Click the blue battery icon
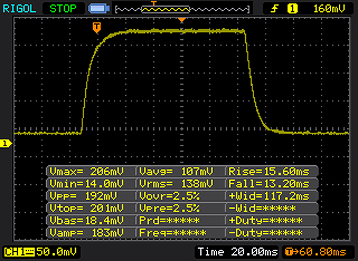358x261 pixels. (x=99, y=9)
